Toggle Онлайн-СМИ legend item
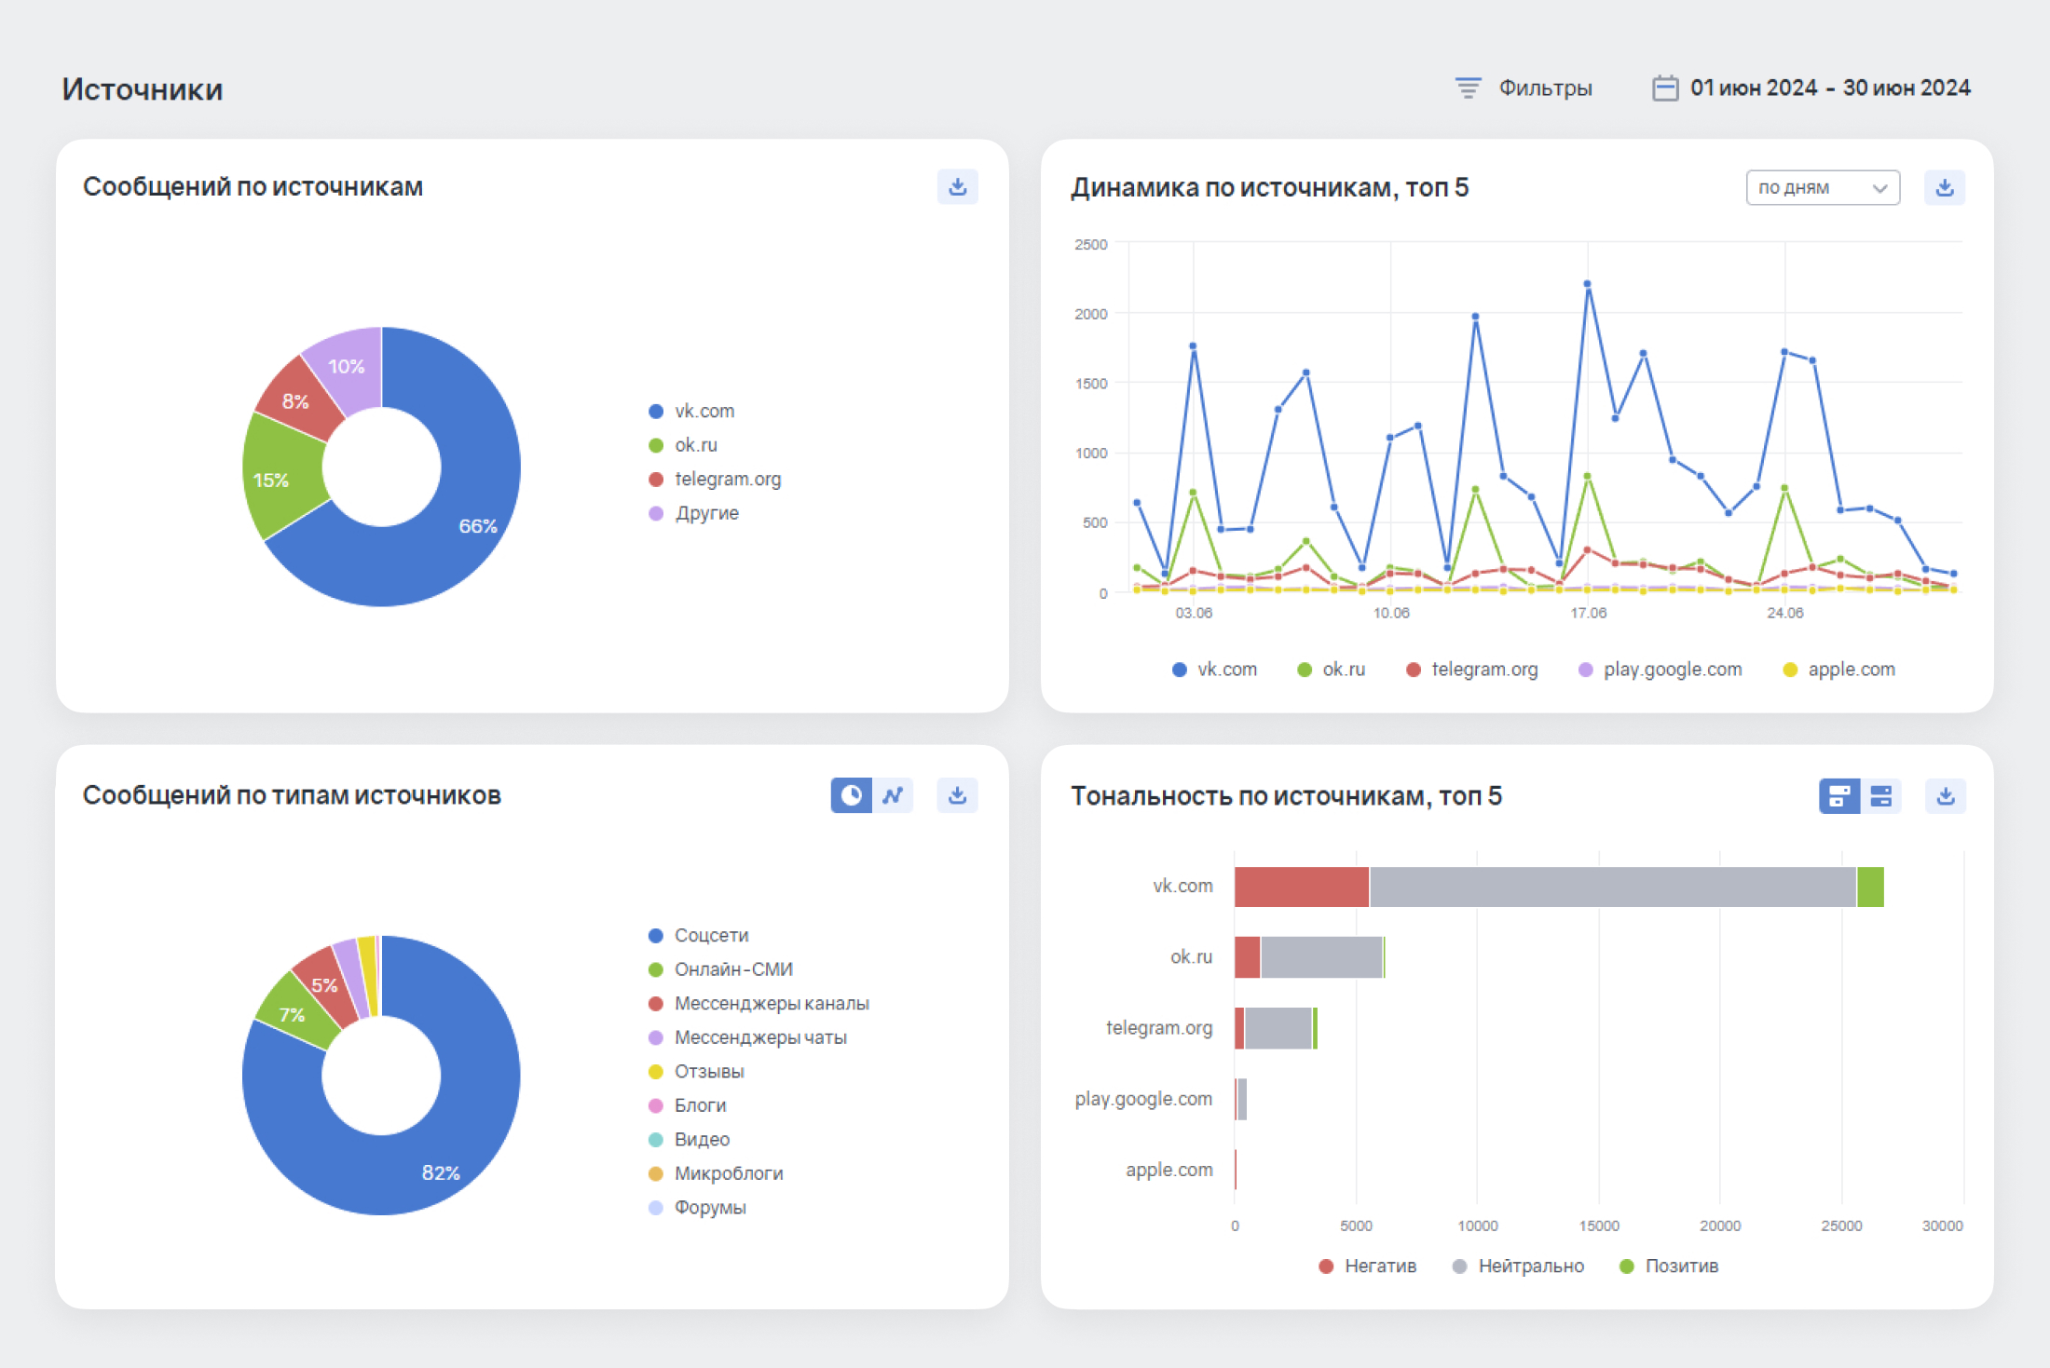The height and width of the screenshot is (1368, 2050). (720, 969)
